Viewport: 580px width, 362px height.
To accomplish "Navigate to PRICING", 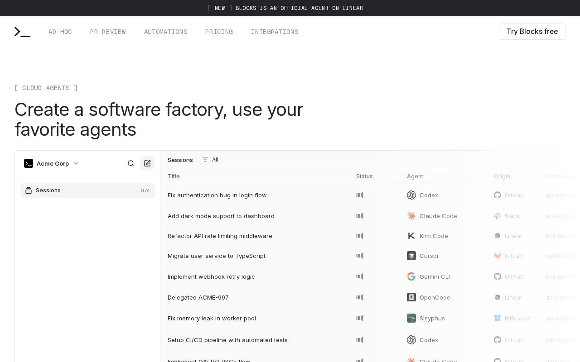I will [x=219, y=32].
